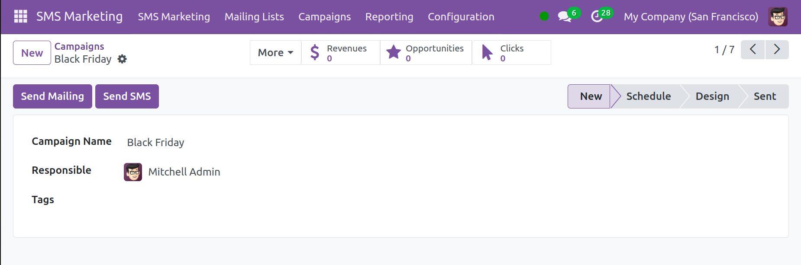
Task: Click the user avatar in top bar
Action: click(x=778, y=17)
